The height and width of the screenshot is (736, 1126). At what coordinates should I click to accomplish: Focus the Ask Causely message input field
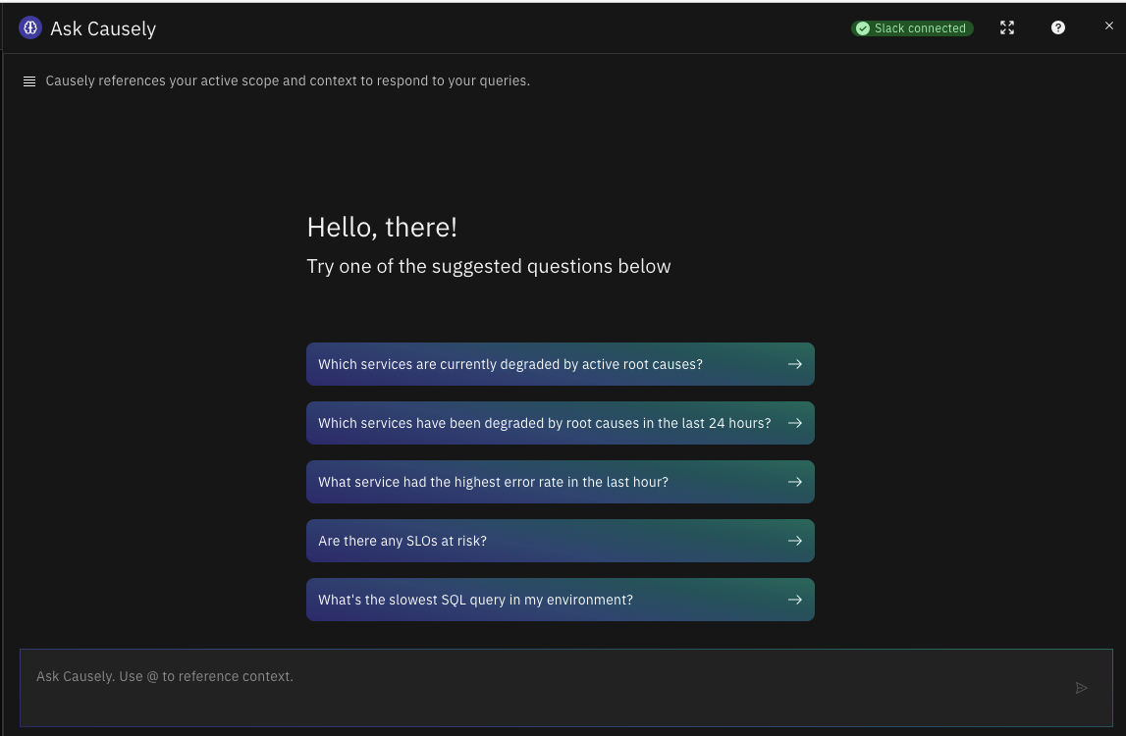[565, 688]
